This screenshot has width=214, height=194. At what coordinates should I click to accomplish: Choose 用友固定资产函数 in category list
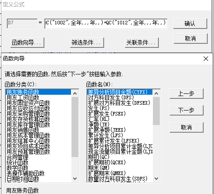(29, 103)
